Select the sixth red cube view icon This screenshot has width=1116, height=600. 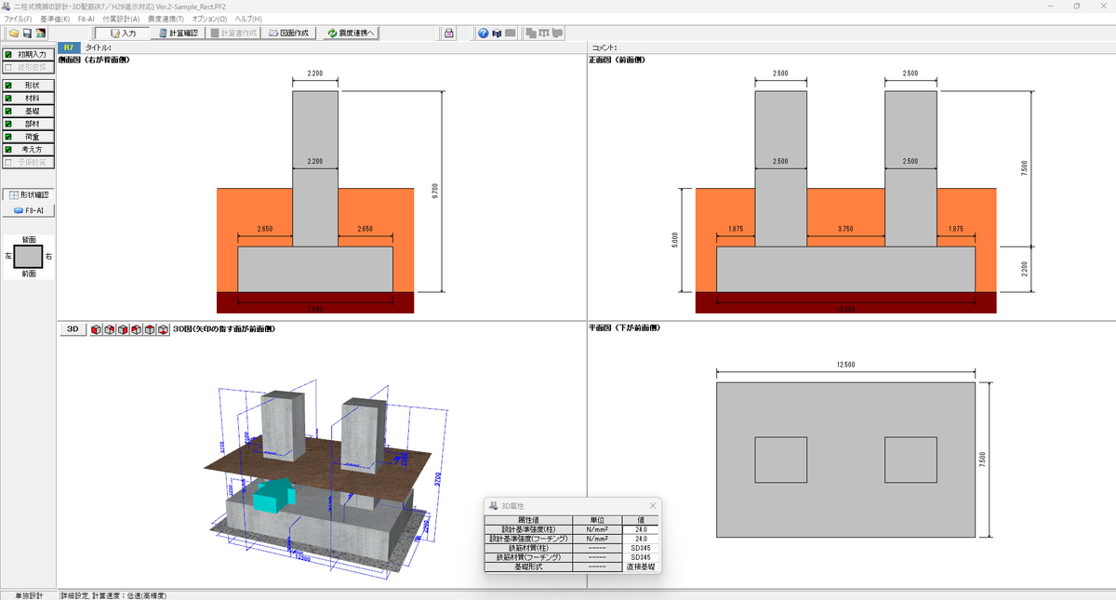pos(164,329)
